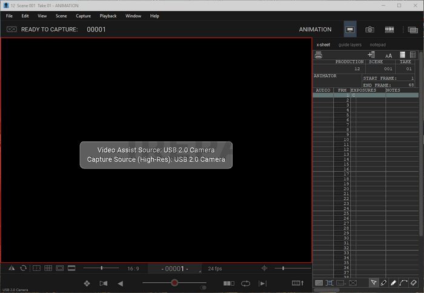This screenshot has width=424, height=293.
Task: Switch to the Audio workspace waveform icon
Action: click(389, 29)
